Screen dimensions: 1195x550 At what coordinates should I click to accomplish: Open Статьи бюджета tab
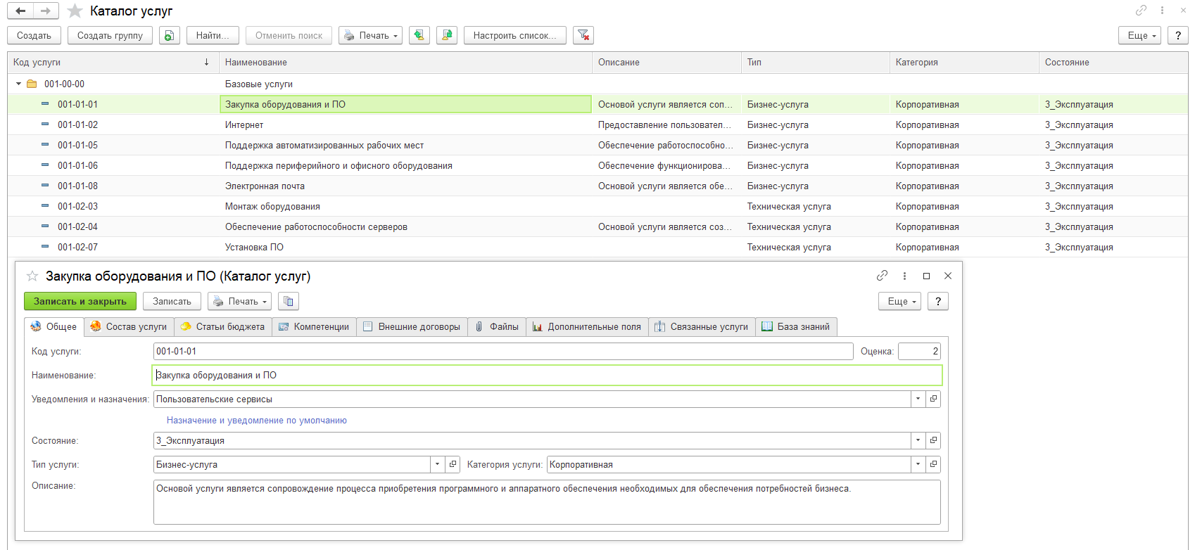point(223,327)
